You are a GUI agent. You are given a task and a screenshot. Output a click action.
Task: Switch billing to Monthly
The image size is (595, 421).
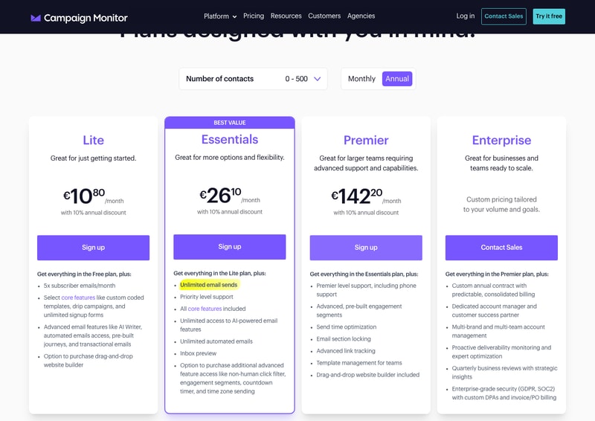tap(361, 79)
